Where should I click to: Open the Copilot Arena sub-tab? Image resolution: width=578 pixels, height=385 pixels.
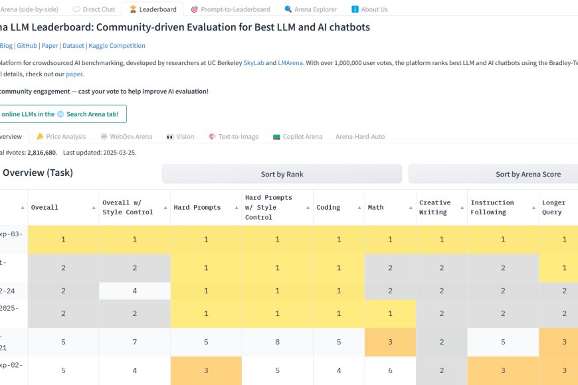pos(298,137)
